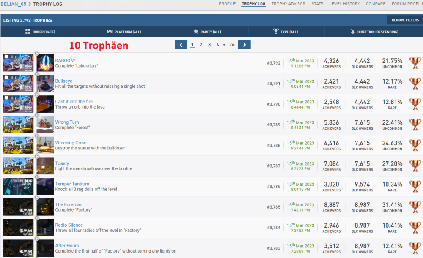This screenshot has width=423, height=258.
Task: Click the bronze trophy icon for KABOOM!
Action: [415, 63]
